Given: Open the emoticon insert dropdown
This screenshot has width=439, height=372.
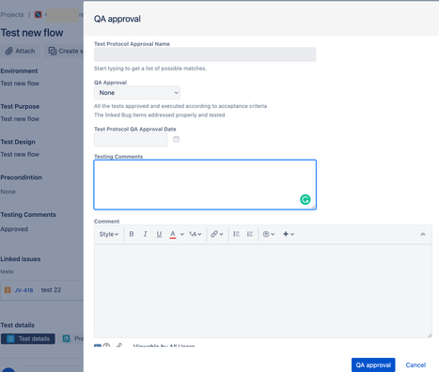Looking at the screenshot, I should tap(269, 234).
